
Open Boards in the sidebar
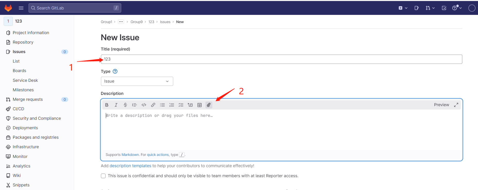[20, 71]
